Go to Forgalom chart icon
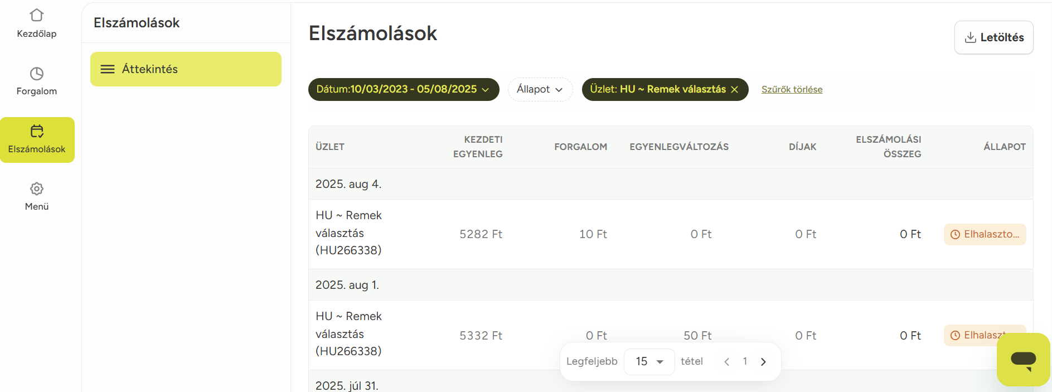The width and height of the screenshot is (1052, 392). [x=37, y=74]
